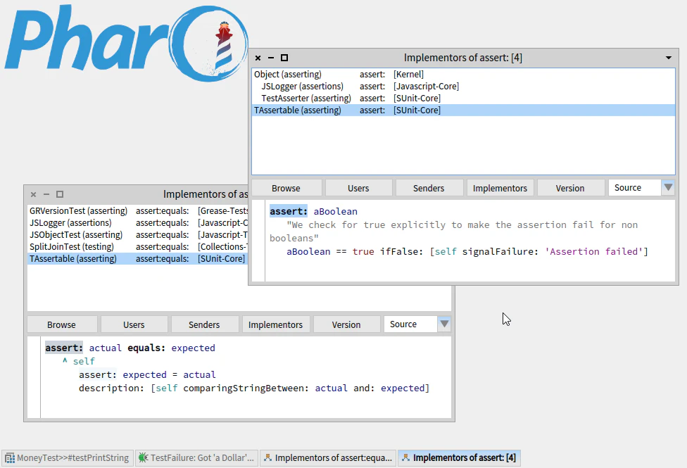The width and height of the screenshot is (687, 468).
Task: Select JSObjectTest (asserting) row
Action: (x=138, y=235)
